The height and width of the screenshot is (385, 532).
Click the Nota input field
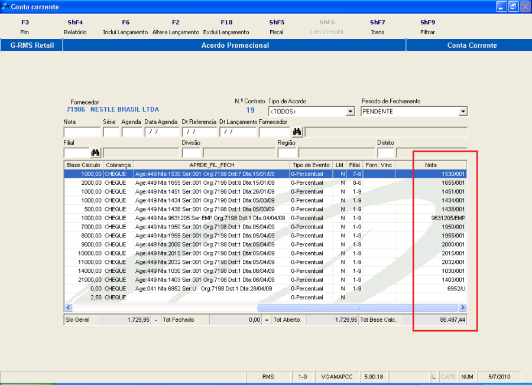pyautogui.click(x=82, y=132)
